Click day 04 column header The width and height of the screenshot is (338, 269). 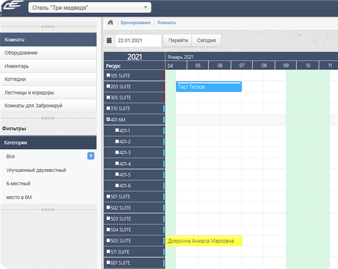click(x=176, y=65)
